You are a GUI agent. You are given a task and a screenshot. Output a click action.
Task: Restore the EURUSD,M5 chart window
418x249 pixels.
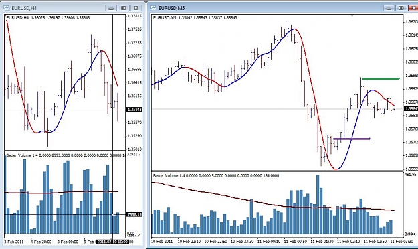401,8
